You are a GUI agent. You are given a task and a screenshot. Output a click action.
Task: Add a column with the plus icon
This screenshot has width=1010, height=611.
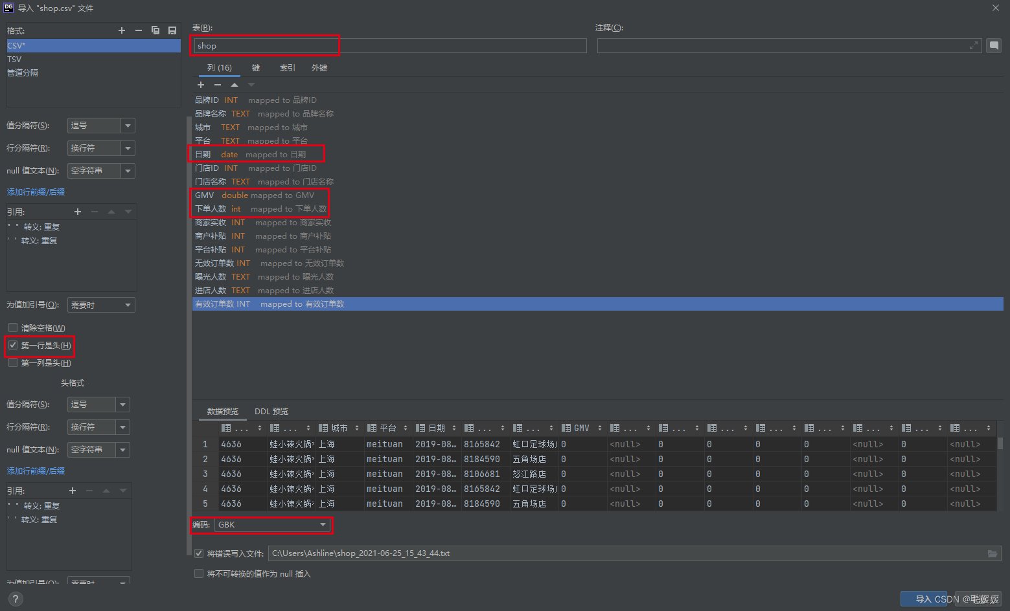[x=201, y=85]
